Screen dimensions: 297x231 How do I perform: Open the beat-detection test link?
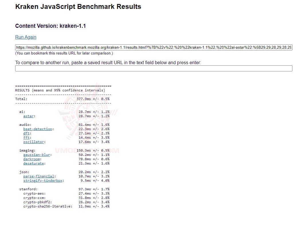pyautogui.click(x=38, y=129)
